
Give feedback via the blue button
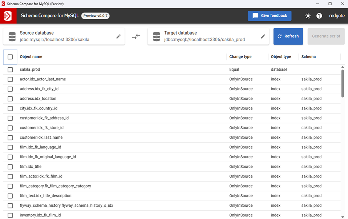click(270, 16)
